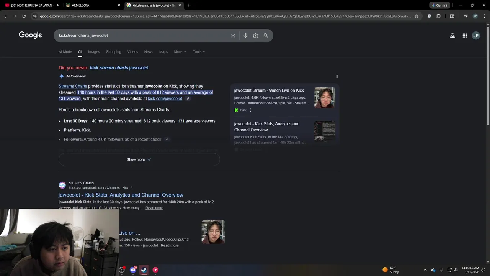
Task: Open the Chrome extensions puzzle icon
Action: click(439, 16)
